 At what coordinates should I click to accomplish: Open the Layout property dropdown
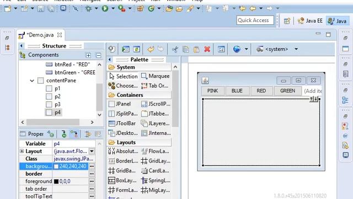(x=92, y=151)
